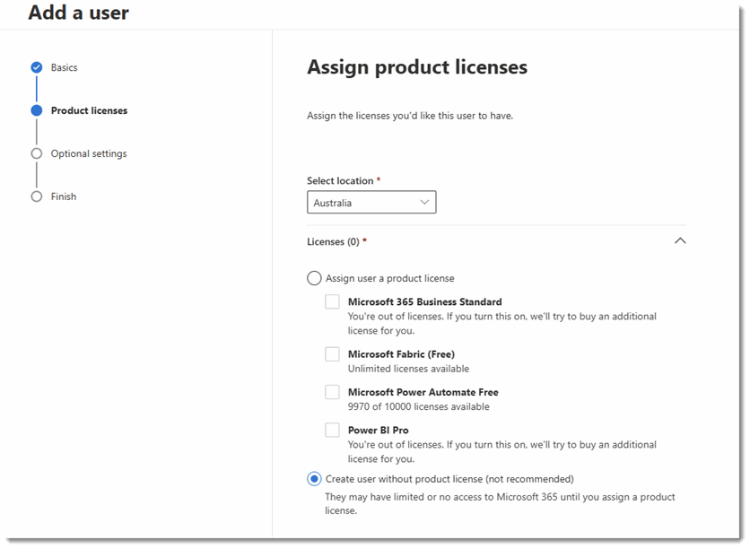Open the Select location dropdown showing Australia
The width and height of the screenshot is (750, 549).
click(371, 203)
